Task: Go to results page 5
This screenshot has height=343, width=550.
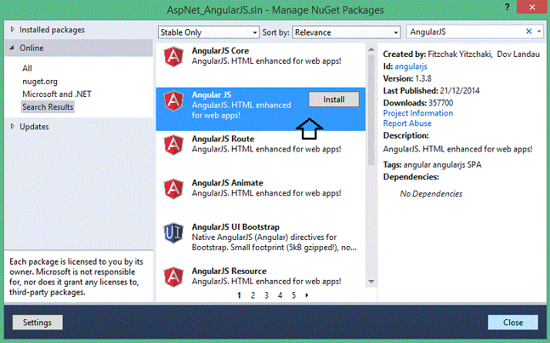Action: (293, 295)
